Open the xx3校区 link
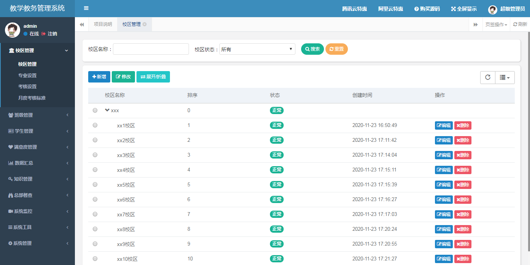 (x=126, y=155)
